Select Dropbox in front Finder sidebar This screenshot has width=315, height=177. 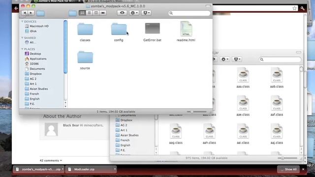33,74
